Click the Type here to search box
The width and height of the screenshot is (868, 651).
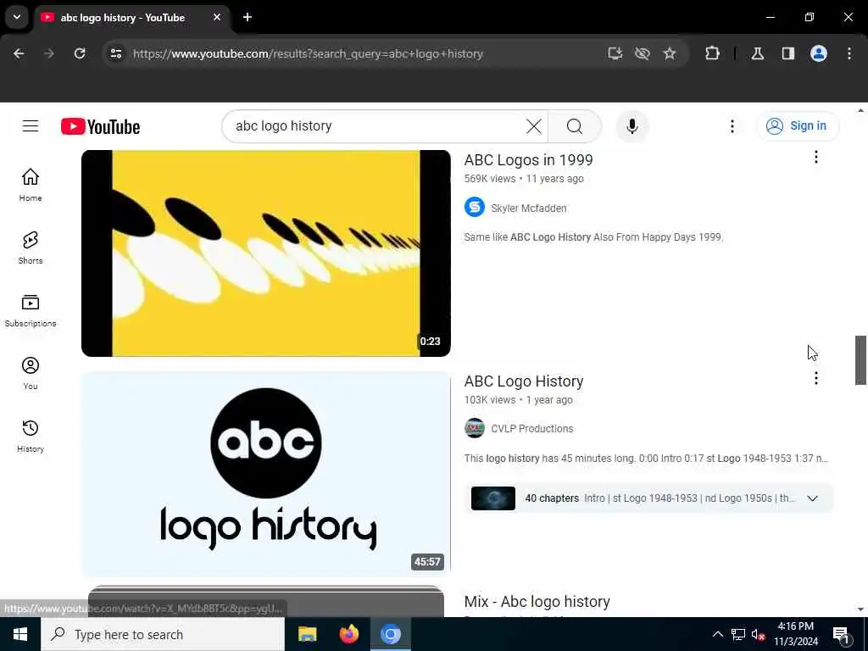(163, 634)
